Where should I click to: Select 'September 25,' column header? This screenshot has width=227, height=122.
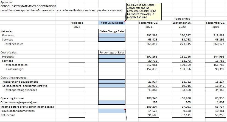click(x=148, y=23)
